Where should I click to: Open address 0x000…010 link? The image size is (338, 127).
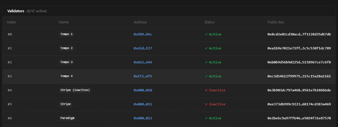pyautogui.click(x=143, y=90)
